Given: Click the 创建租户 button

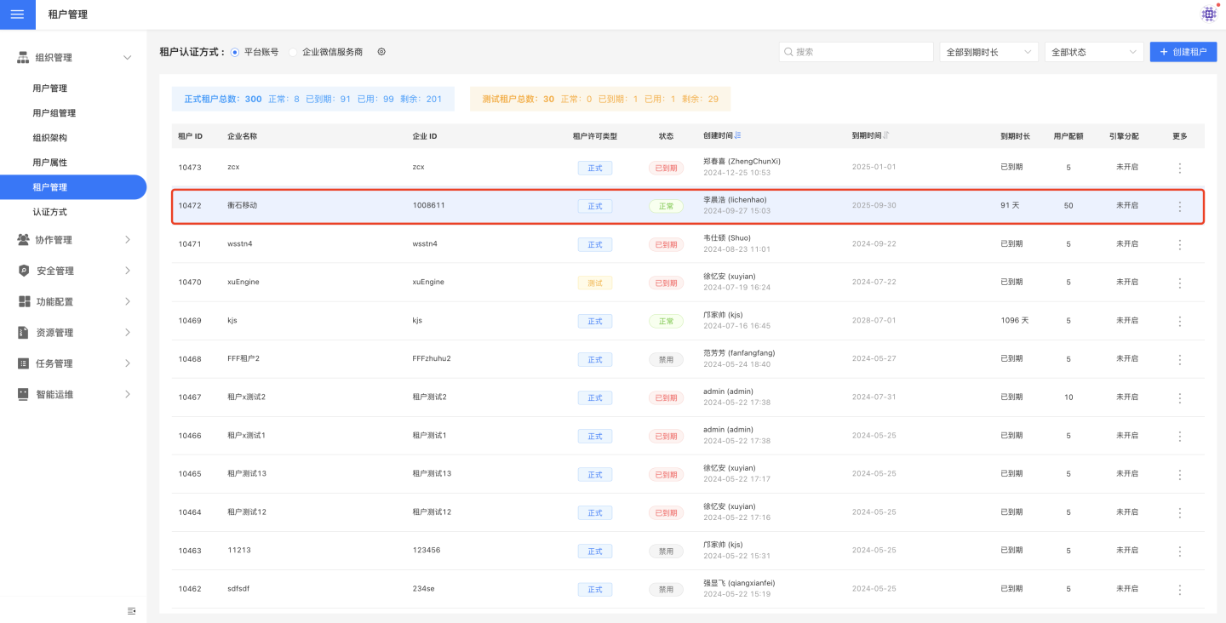Looking at the screenshot, I should (1183, 52).
